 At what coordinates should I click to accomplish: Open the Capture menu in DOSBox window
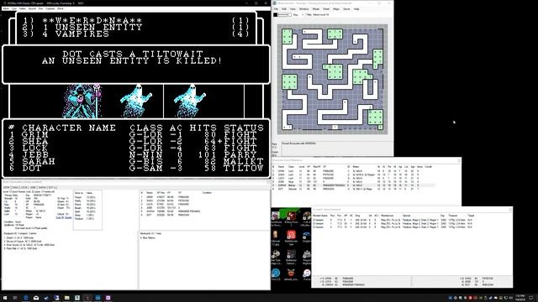[50, 8]
